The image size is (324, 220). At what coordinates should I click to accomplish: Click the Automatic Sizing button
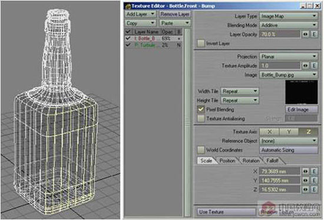tap(289, 150)
